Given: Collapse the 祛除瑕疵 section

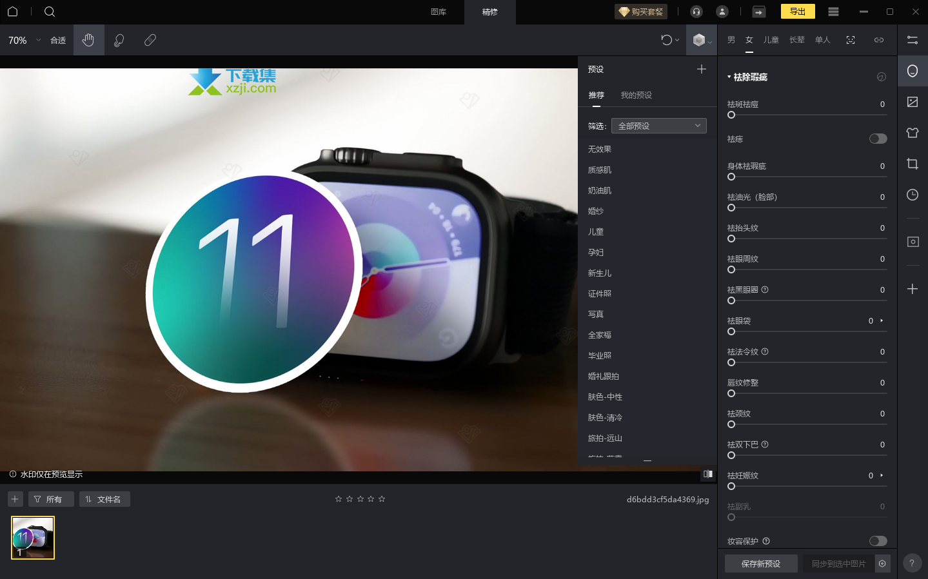Looking at the screenshot, I should [x=729, y=77].
